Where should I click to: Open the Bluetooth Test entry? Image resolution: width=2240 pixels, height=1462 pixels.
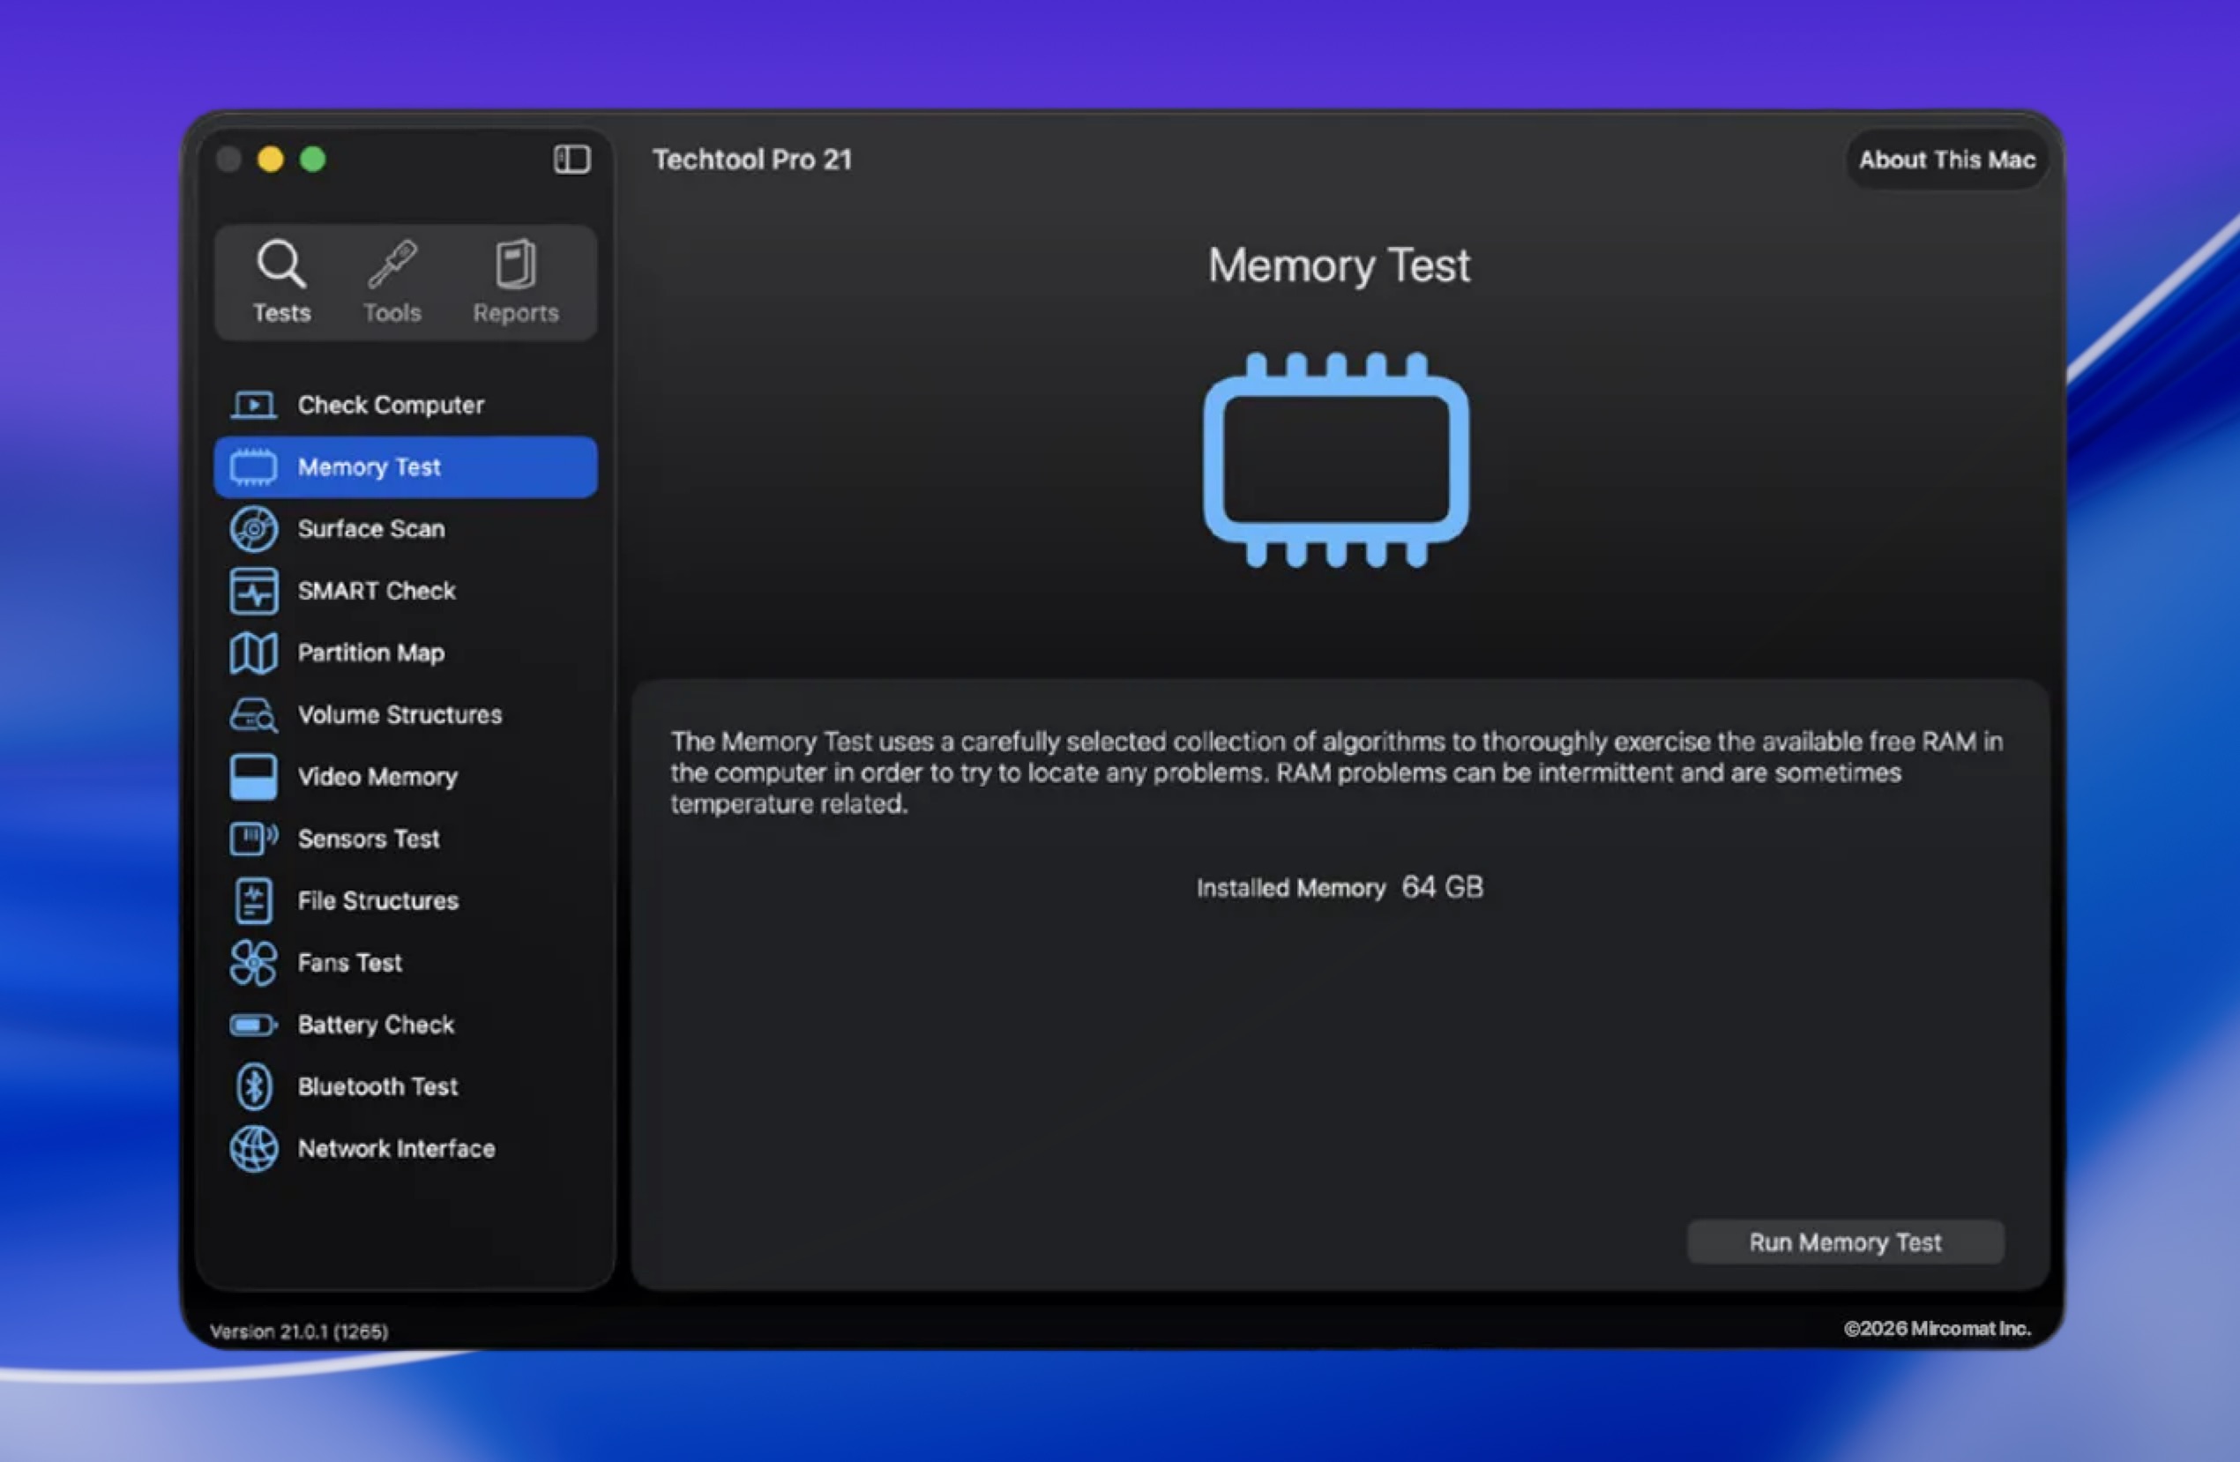(x=405, y=1086)
